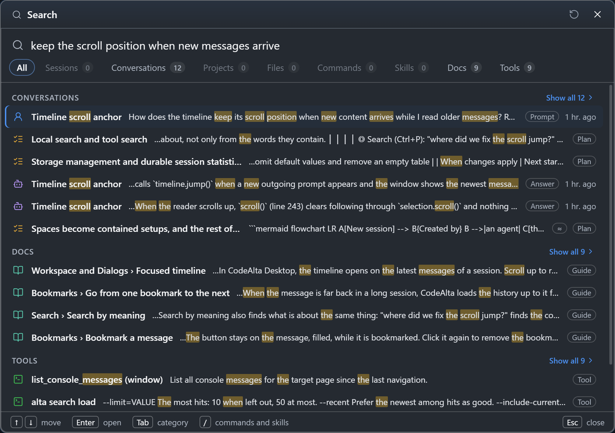615x433 pixels.
Task: Click terminal icon for alta search load
Action: tap(18, 402)
